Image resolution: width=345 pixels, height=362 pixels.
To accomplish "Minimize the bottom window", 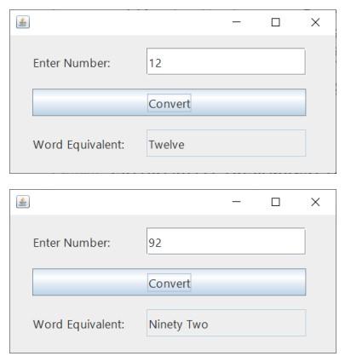I will (236, 202).
